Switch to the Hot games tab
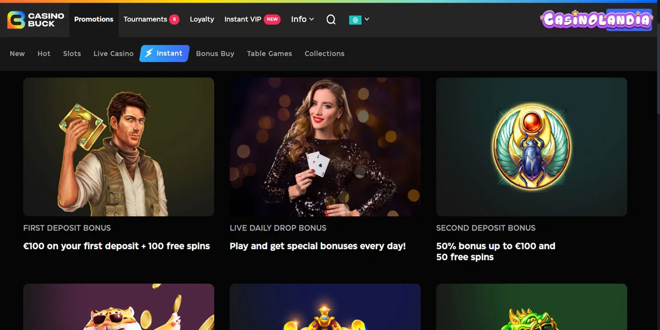Viewport: 660px width, 330px height. pyautogui.click(x=44, y=53)
